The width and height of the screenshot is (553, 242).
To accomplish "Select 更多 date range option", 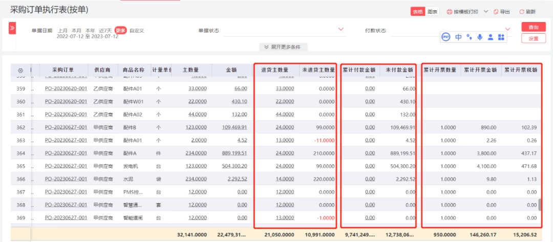I will 121,31.
